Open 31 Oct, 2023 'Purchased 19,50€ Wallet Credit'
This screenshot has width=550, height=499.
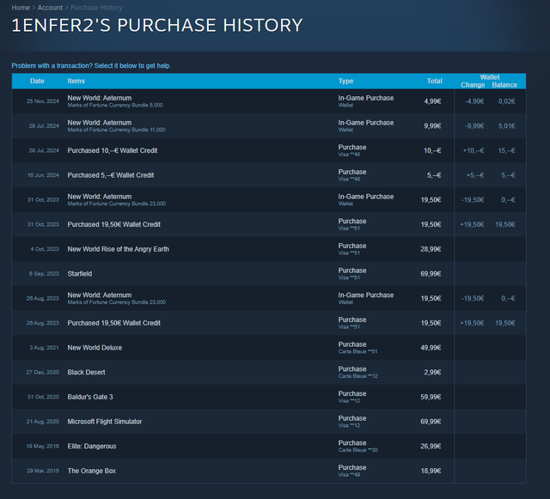coord(269,224)
